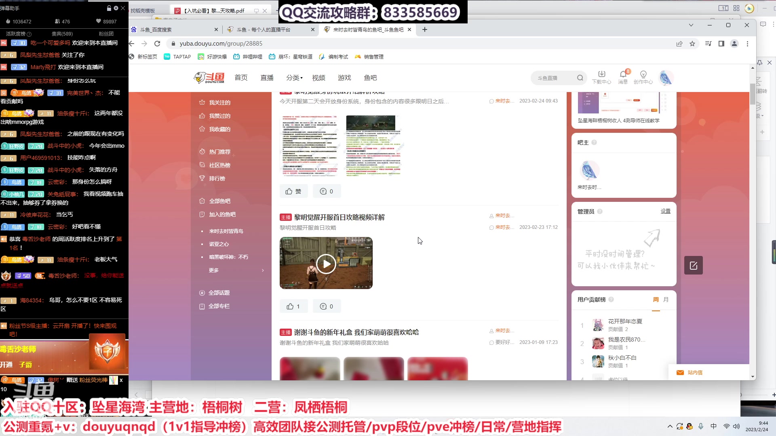Select 鱼吧 in Douyu navigation

[x=370, y=78]
